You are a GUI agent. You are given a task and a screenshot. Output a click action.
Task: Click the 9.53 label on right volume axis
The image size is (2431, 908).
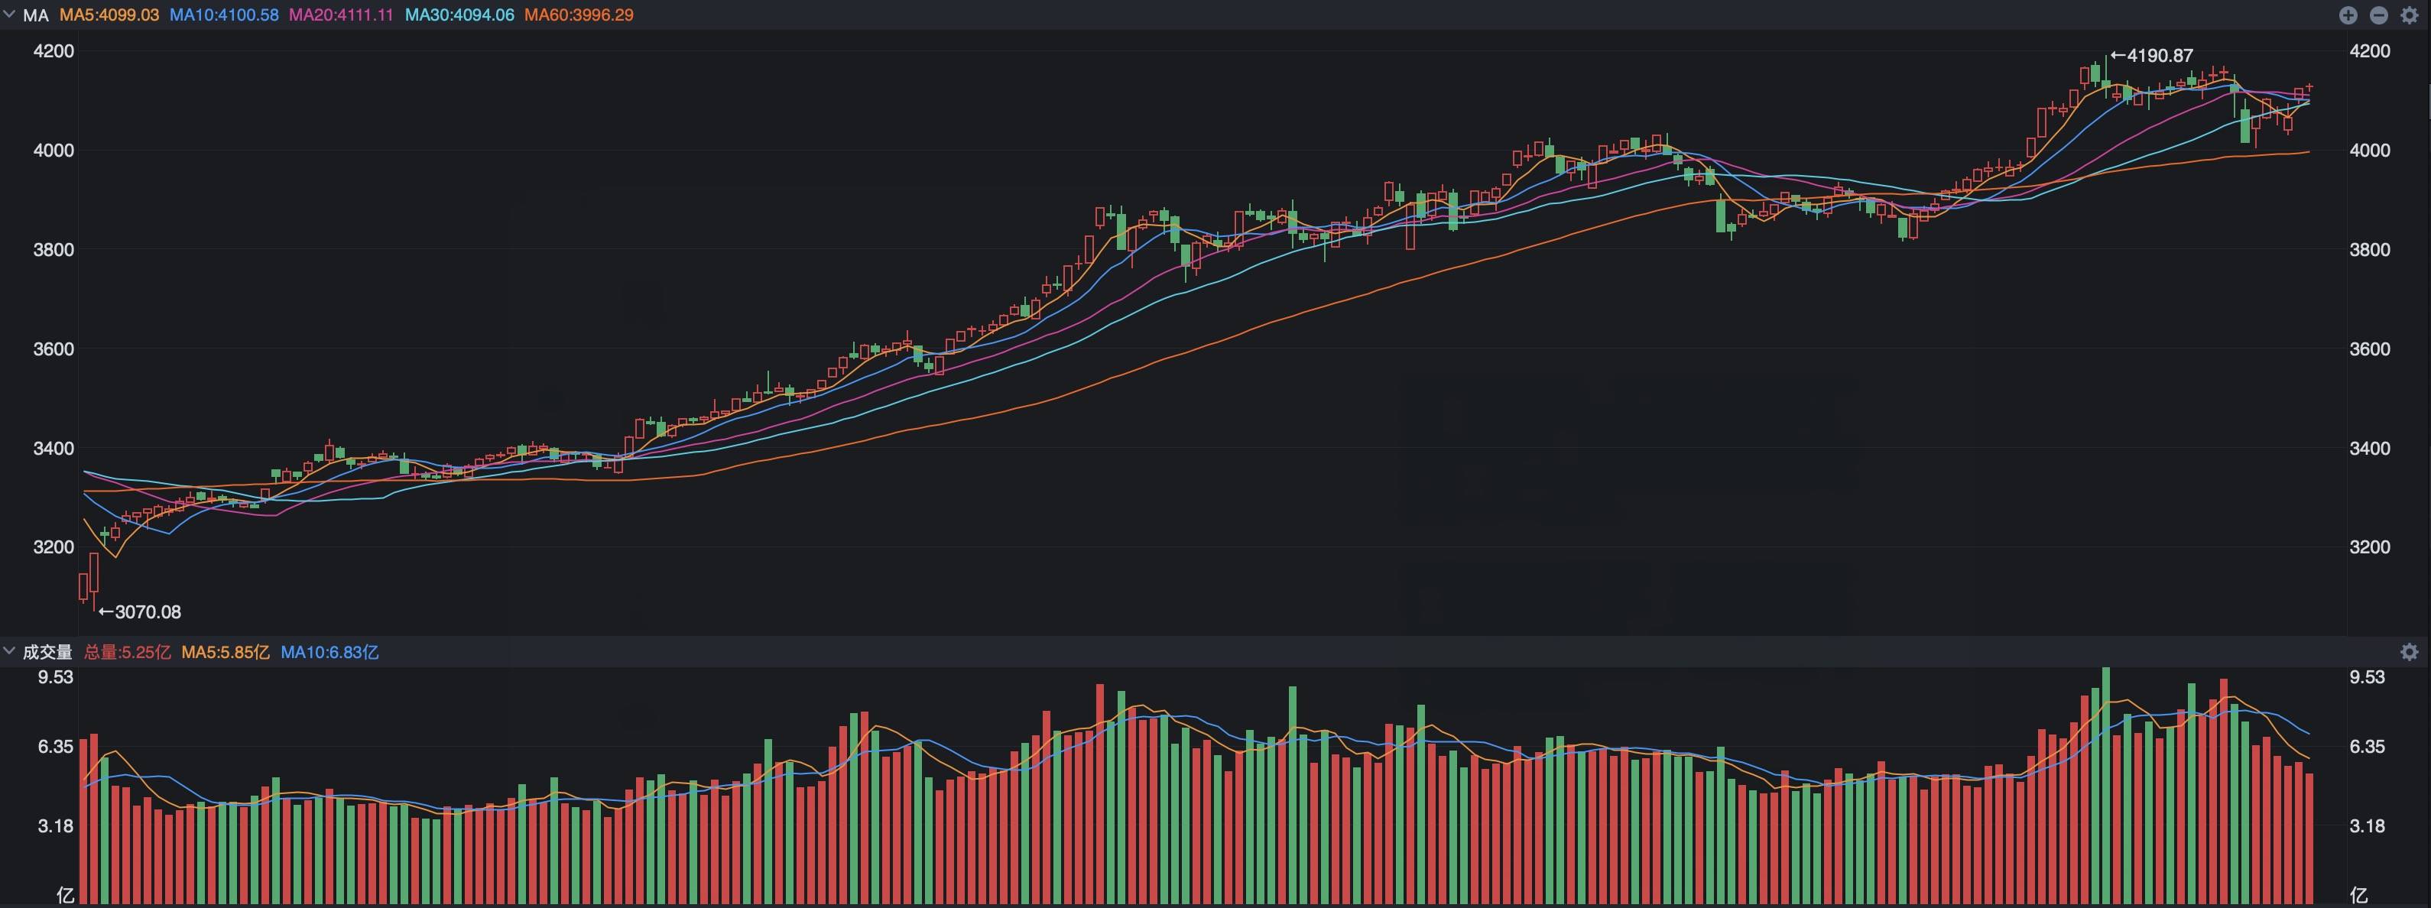[2367, 676]
